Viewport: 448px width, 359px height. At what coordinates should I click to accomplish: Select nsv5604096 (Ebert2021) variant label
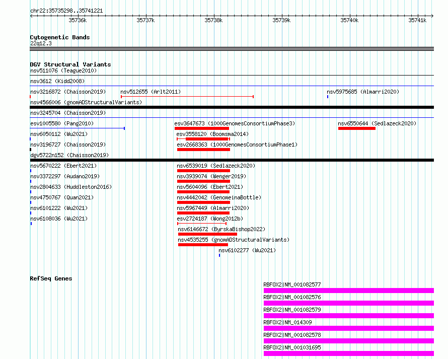click(x=210, y=187)
